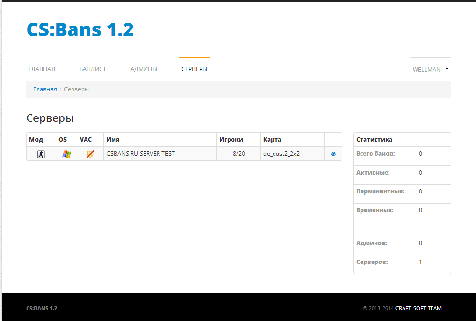This screenshot has height=321, width=476.
Task: Click the Карта column header
Action: coord(272,140)
